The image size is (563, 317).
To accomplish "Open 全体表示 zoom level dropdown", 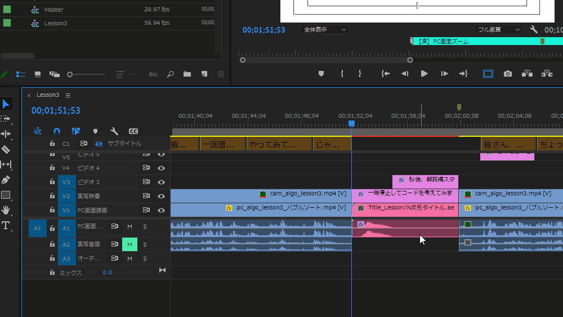I will click(324, 29).
